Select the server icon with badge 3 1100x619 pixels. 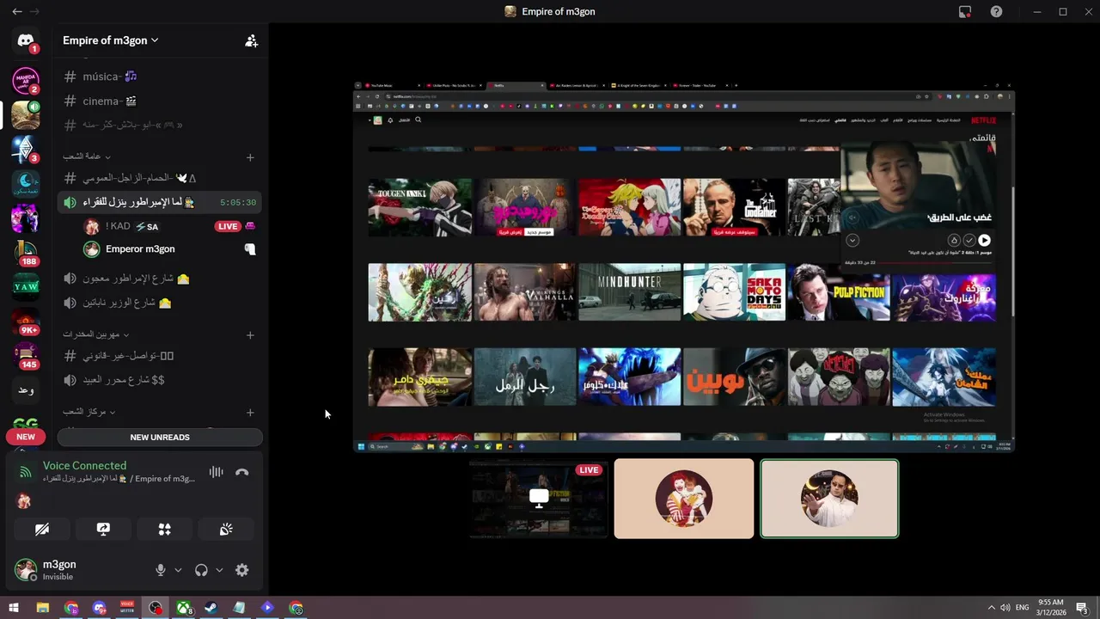click(x=26, y=149)
